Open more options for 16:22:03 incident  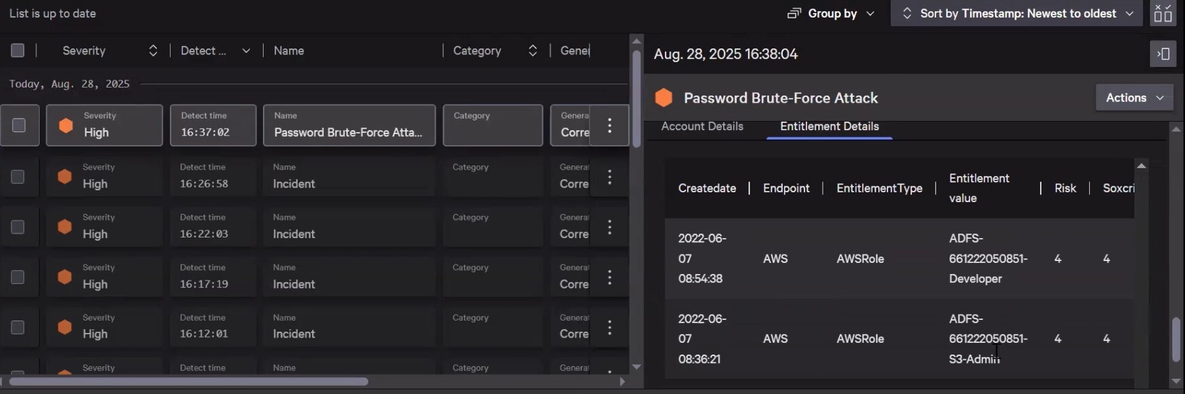pos(609,227)
